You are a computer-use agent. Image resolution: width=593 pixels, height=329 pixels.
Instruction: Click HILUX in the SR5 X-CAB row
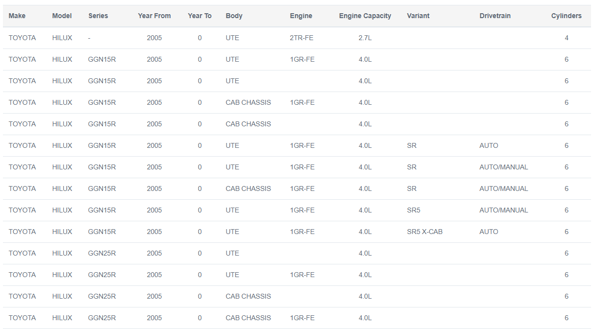(62, 232)
